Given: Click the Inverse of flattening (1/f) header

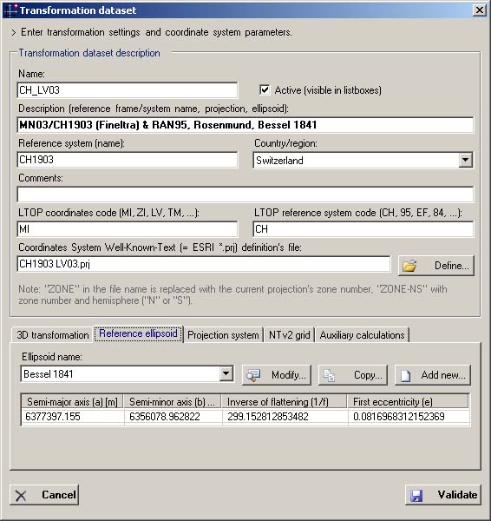Looking at the screenshot, I should coord(285,402).
